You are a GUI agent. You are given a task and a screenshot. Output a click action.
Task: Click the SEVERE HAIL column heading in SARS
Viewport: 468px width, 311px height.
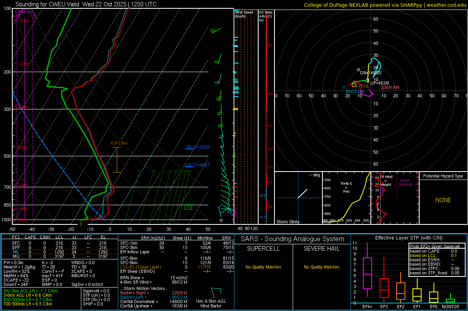(321, 249)
